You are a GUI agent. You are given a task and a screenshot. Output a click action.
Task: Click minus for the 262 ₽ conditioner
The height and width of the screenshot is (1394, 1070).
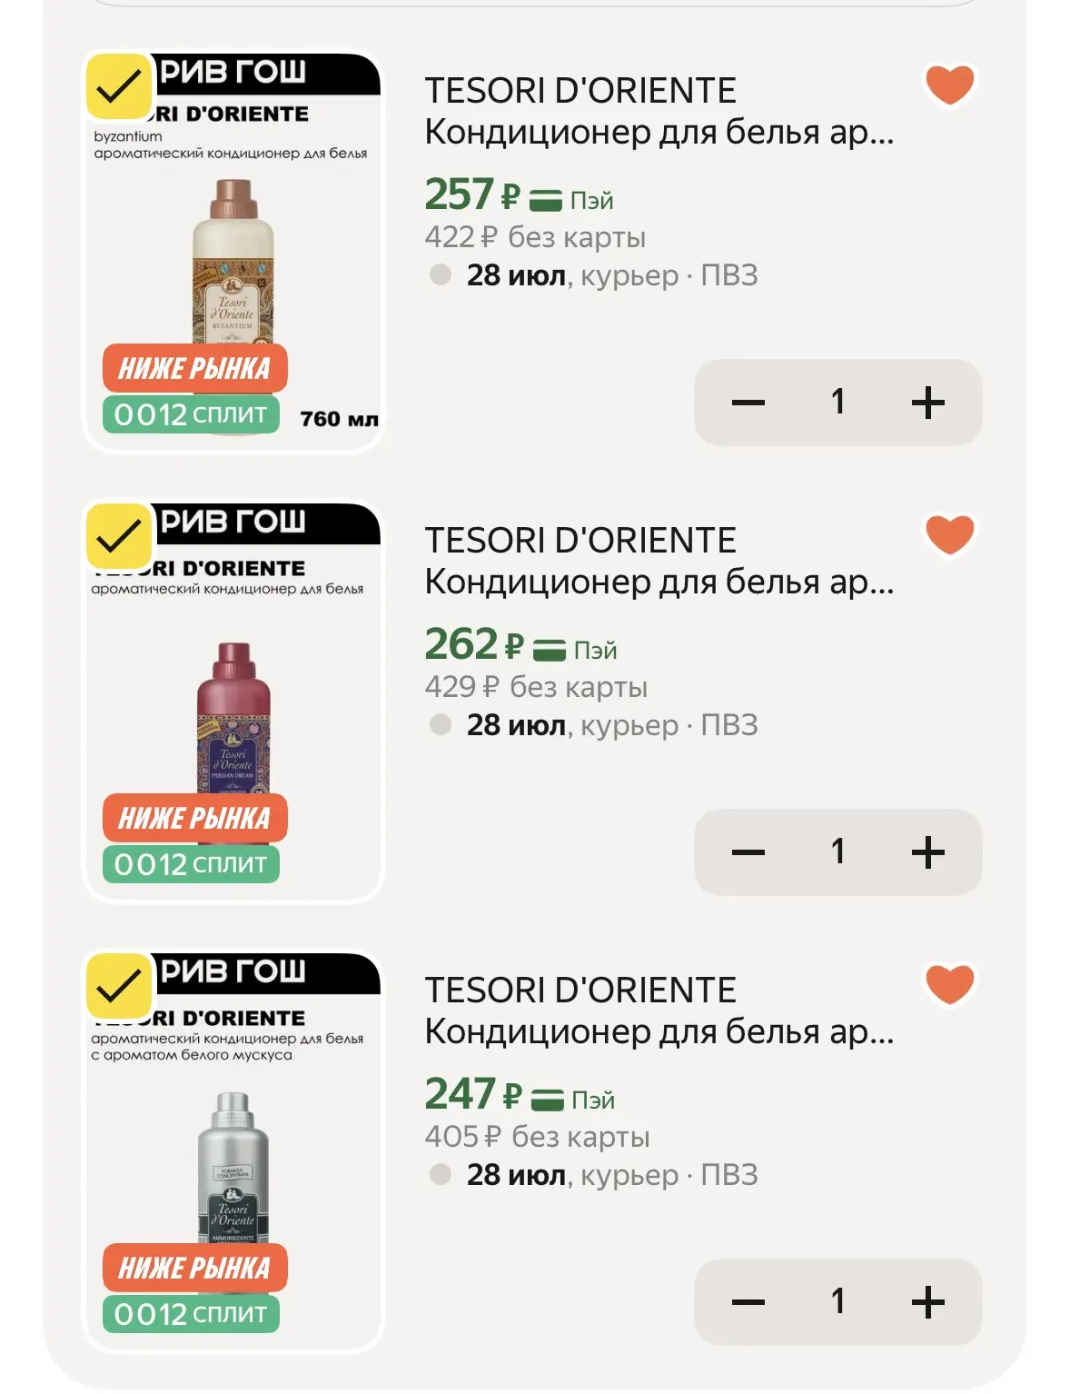(x=748, y=852)
